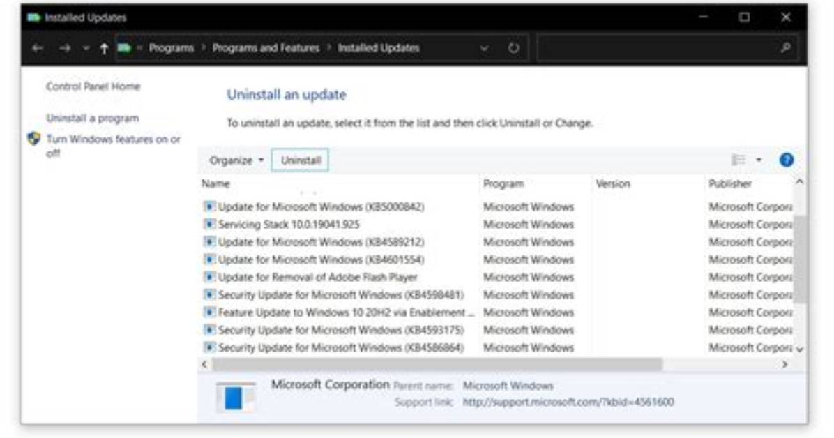Select Servicing Stack 10.0.19041.925 entry
This screenshot has height=438, width=834.
[288, 224]
